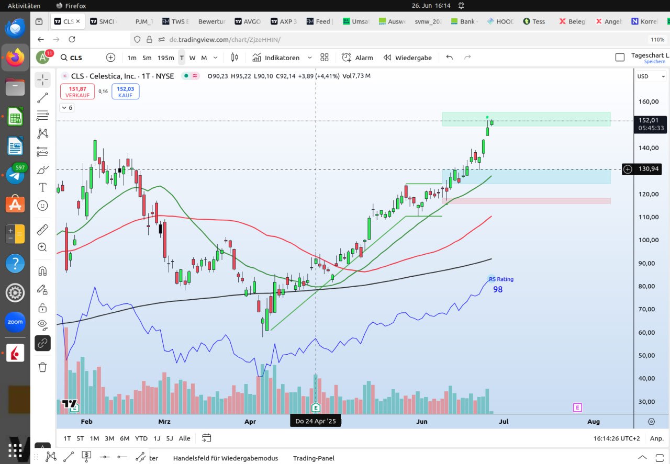Open the candlestick chart type selector
The height and width of the screenshot is (464, 670).
click(234, 58)
